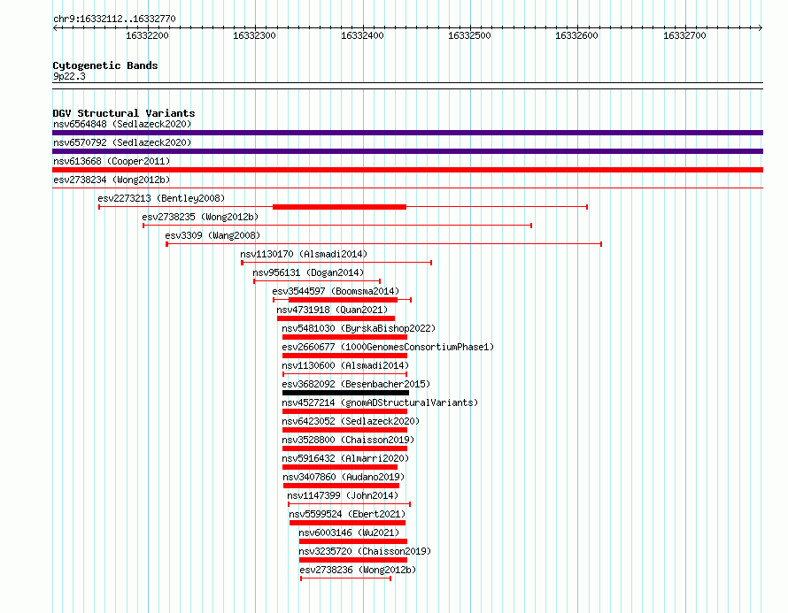Viewport: 788px width, 613px height.
Task: Open variant nsv4731918 (Quan2021) label
Action: (x=332, y=310)
